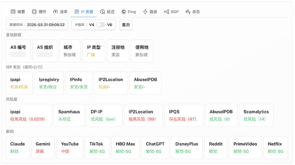This screenshot has width=295, height=165.
Task: Click the TikTok 解锁-SG status
Action: pyautogui.click(x=97, y=151)
